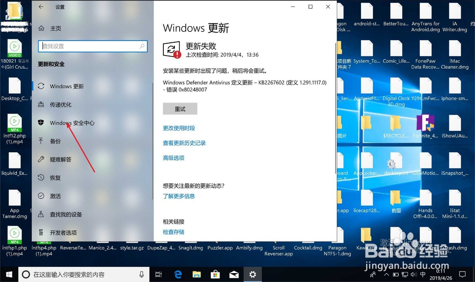Select iStat Mini-1.1.d... file icon
This screenshot has height=282, width=475.
(x=455, y=204)
